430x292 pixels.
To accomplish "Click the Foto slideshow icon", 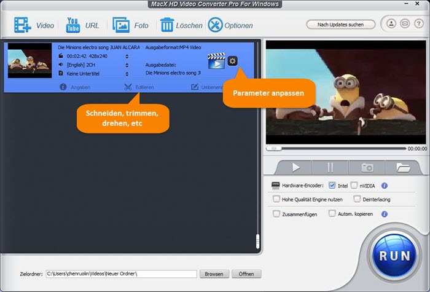I will click(x=121, y=25).
